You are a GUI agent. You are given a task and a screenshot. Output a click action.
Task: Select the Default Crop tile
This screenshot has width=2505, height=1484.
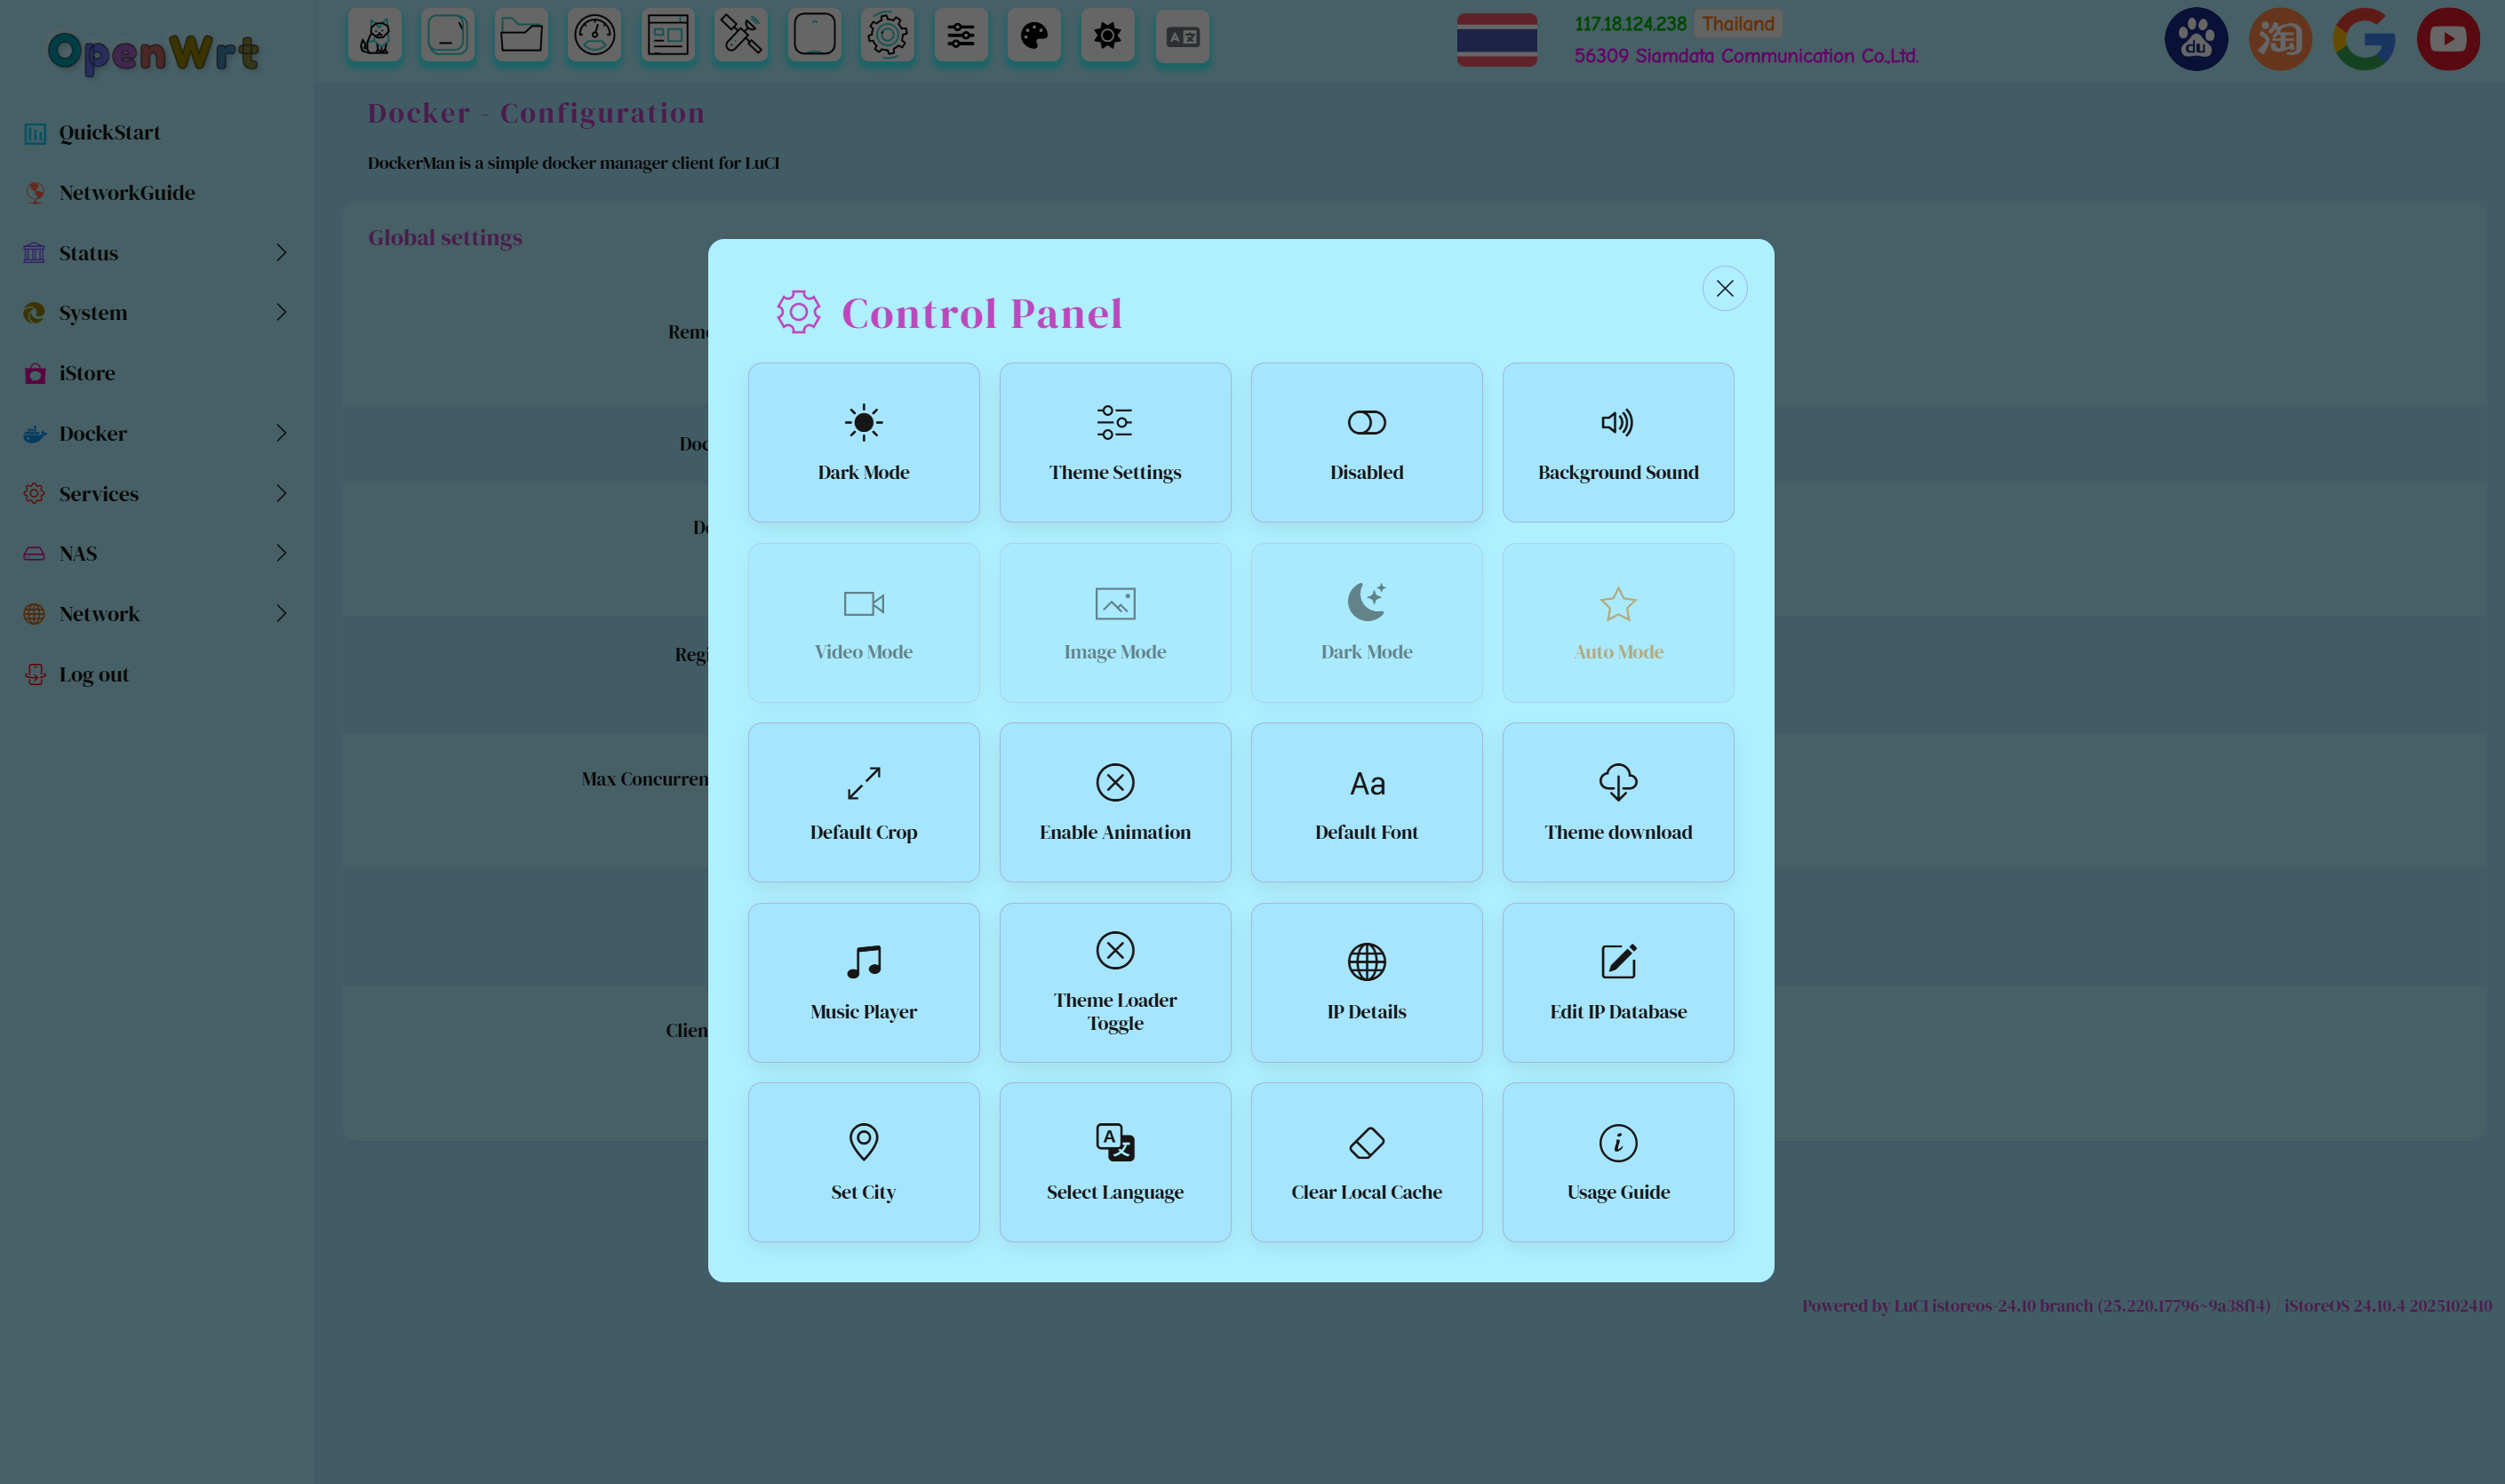[x=864, y=802]
